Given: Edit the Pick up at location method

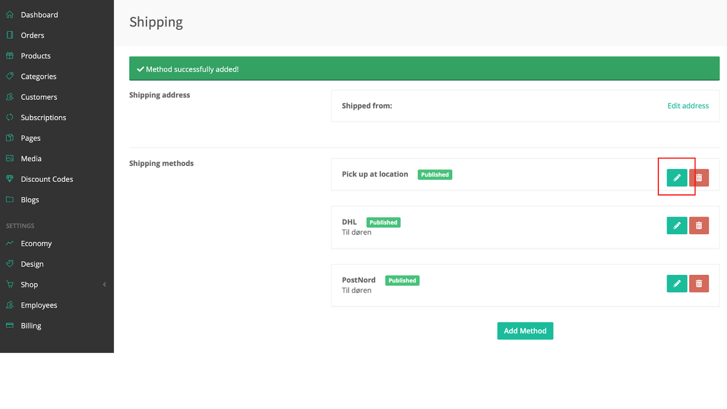Looking at the screenshot, I should tap(677, 178).
